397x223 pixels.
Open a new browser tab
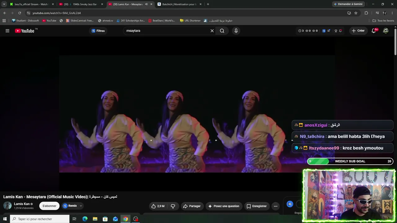(208, 4)
